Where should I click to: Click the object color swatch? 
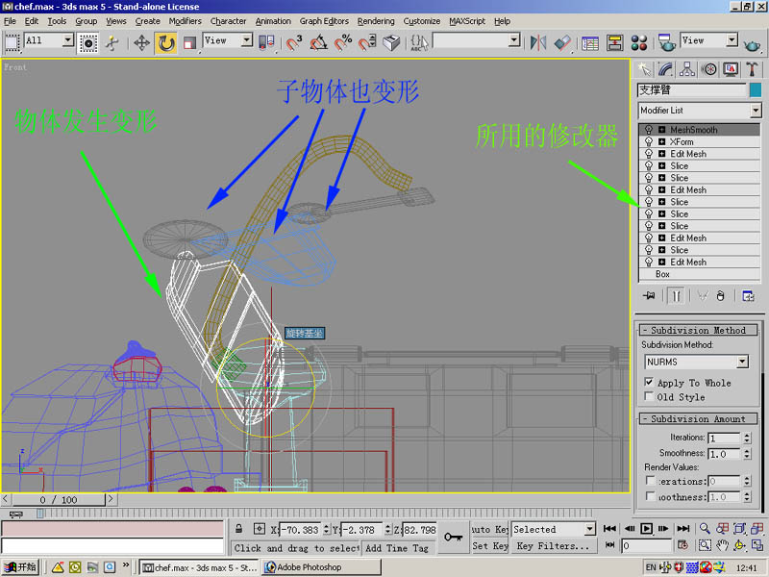coord(756,89)
